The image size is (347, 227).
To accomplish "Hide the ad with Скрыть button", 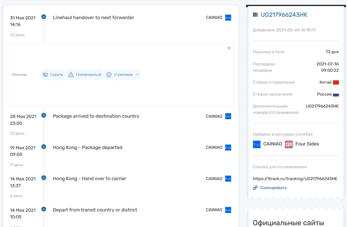I will point(53,75).
